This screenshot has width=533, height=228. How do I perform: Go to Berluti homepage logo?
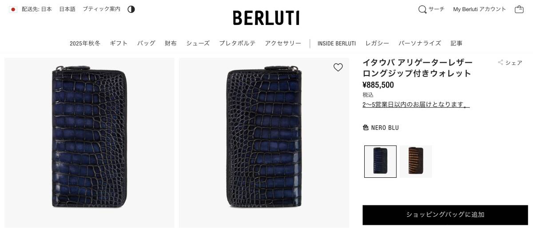pyautogui.click(x=266, y=18)
